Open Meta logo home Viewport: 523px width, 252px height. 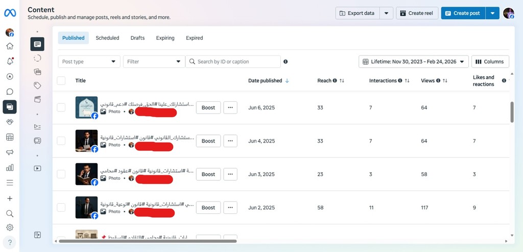(10, 13)
